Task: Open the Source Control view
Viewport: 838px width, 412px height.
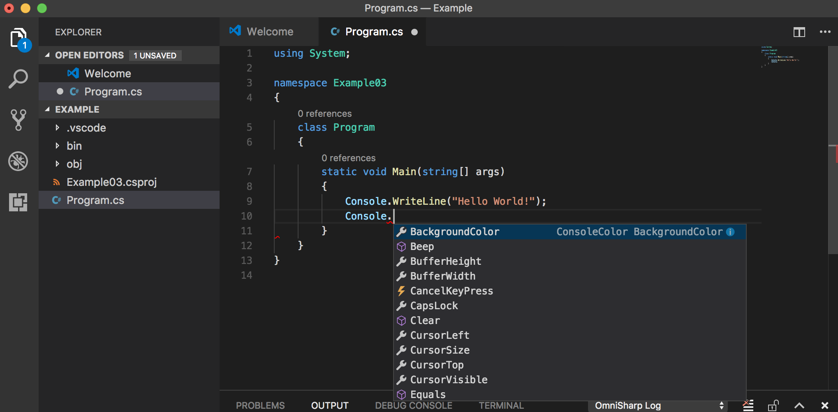Action: pyautogui.click(x=19, y=120)
